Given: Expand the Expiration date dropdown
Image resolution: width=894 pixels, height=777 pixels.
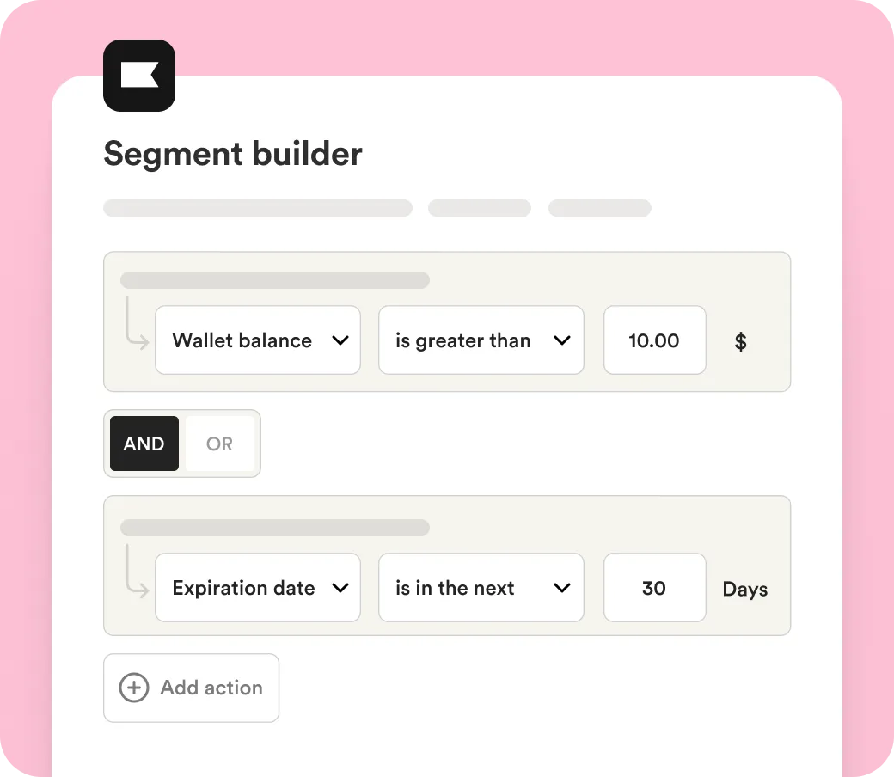Looking at the screenshot, I should [x=257, y=588].
